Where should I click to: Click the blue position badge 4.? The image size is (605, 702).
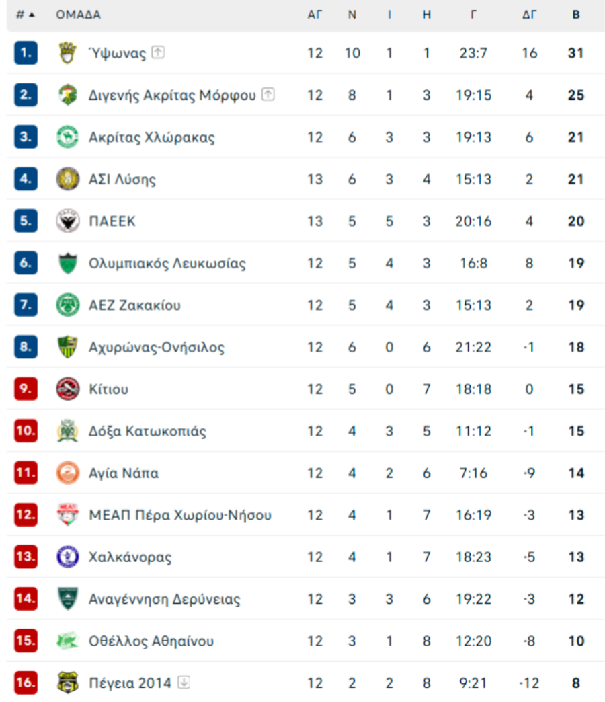pyautogui.click(x=26, y=179)
